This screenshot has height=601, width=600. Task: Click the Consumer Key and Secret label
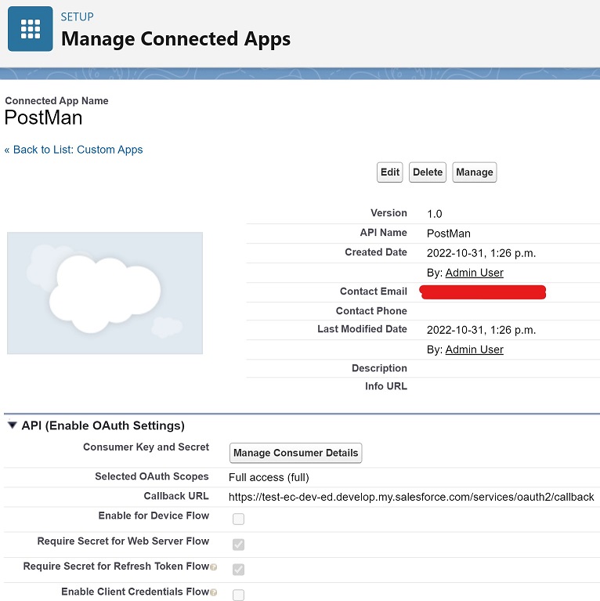tap(146, 447)
